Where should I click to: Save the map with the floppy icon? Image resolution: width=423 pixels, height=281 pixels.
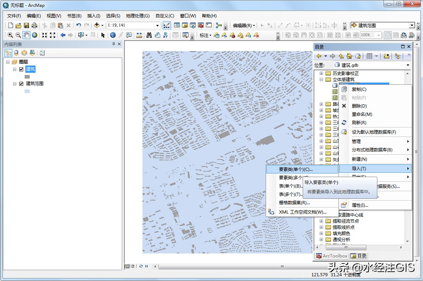pyautogui.click(x=26, y=25)
